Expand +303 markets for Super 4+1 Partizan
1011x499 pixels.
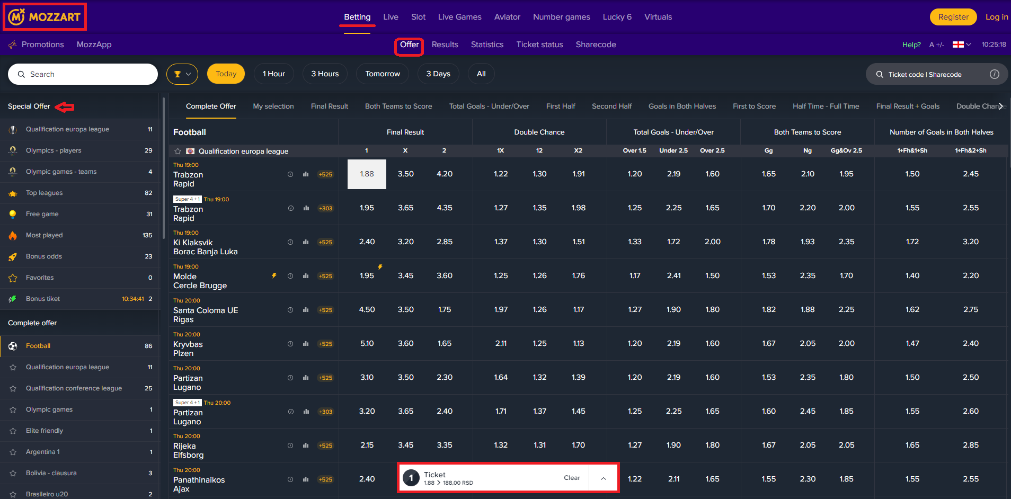pyautogui.click(x=325, y=412)
